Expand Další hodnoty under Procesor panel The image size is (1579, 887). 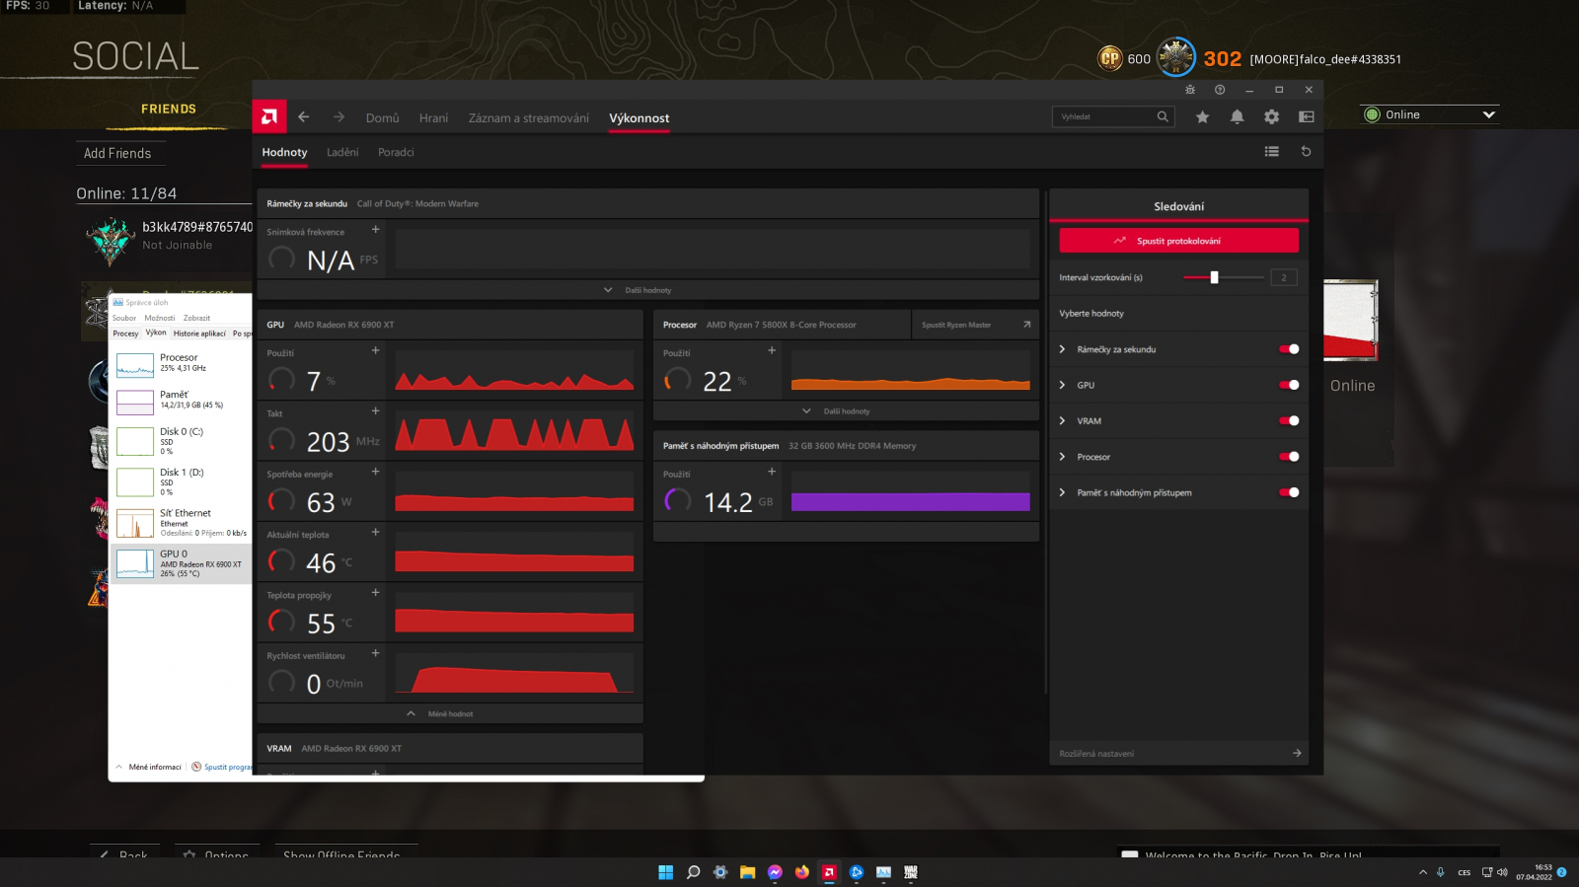coord(846,411)
